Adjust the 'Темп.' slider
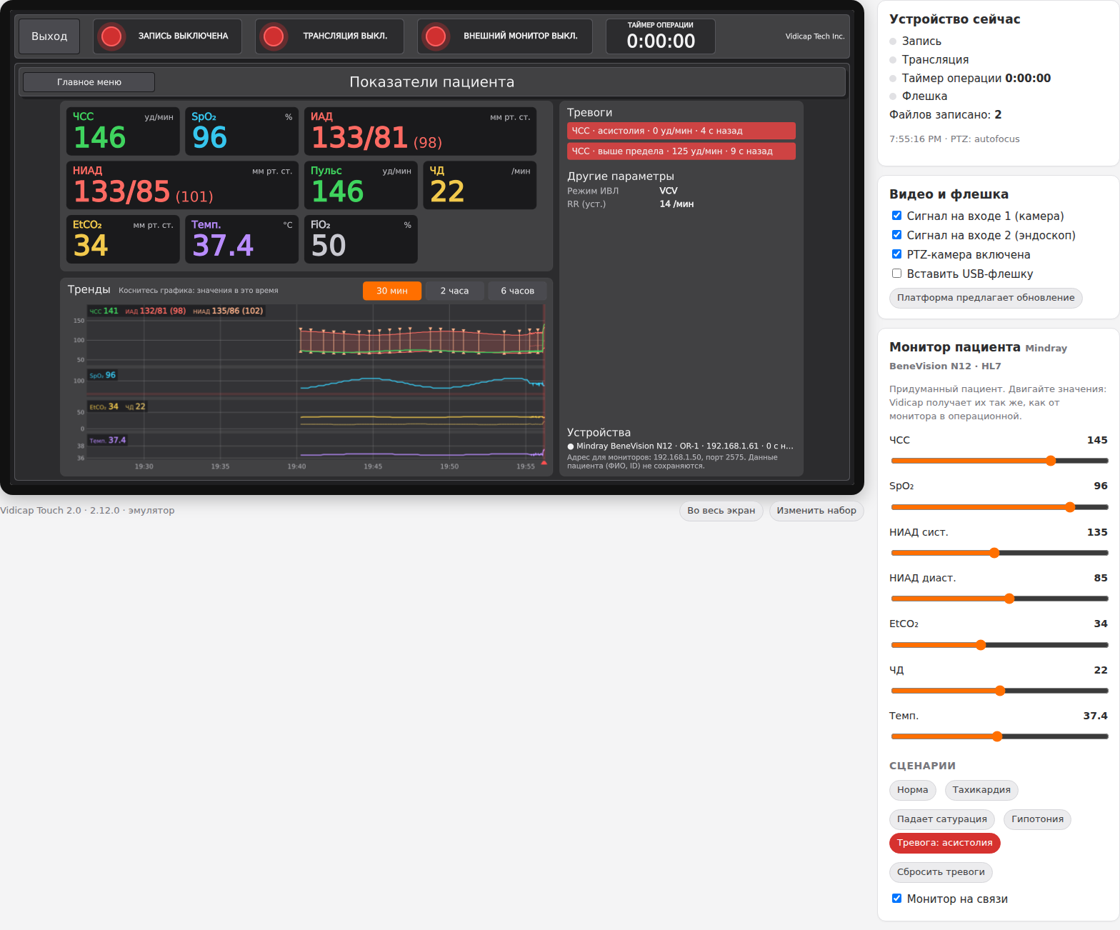This screenshot has height=930, width=1120. 1000,736
